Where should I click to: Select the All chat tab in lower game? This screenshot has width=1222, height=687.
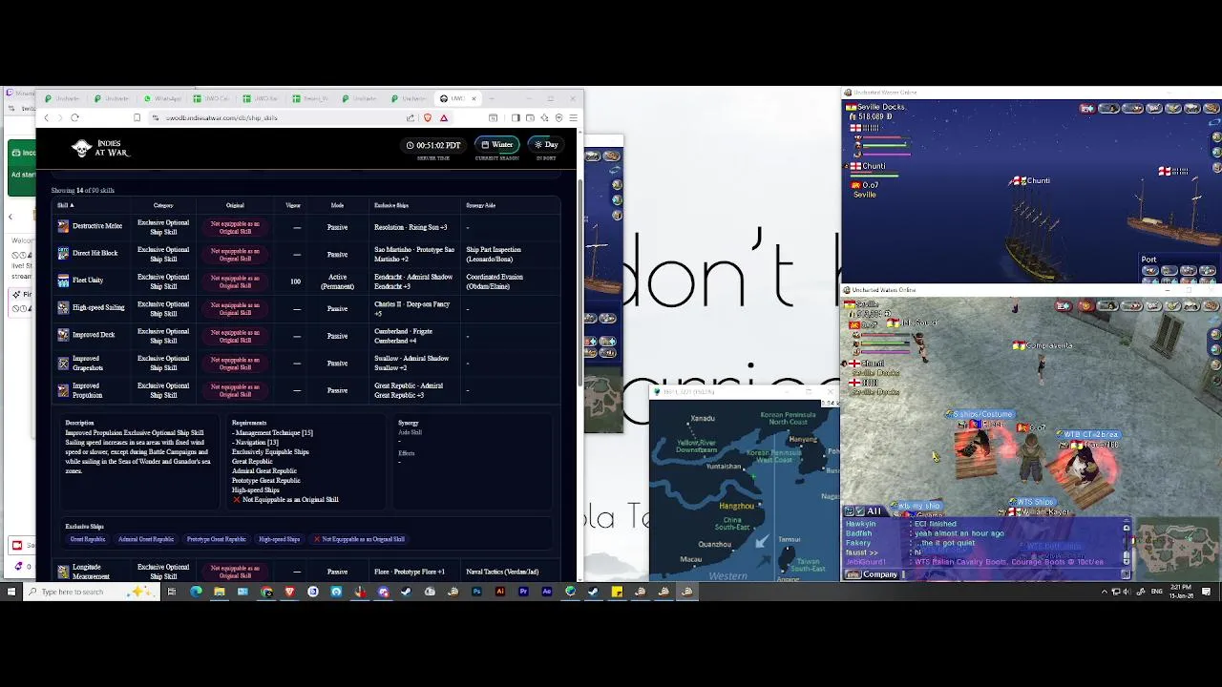867,512
